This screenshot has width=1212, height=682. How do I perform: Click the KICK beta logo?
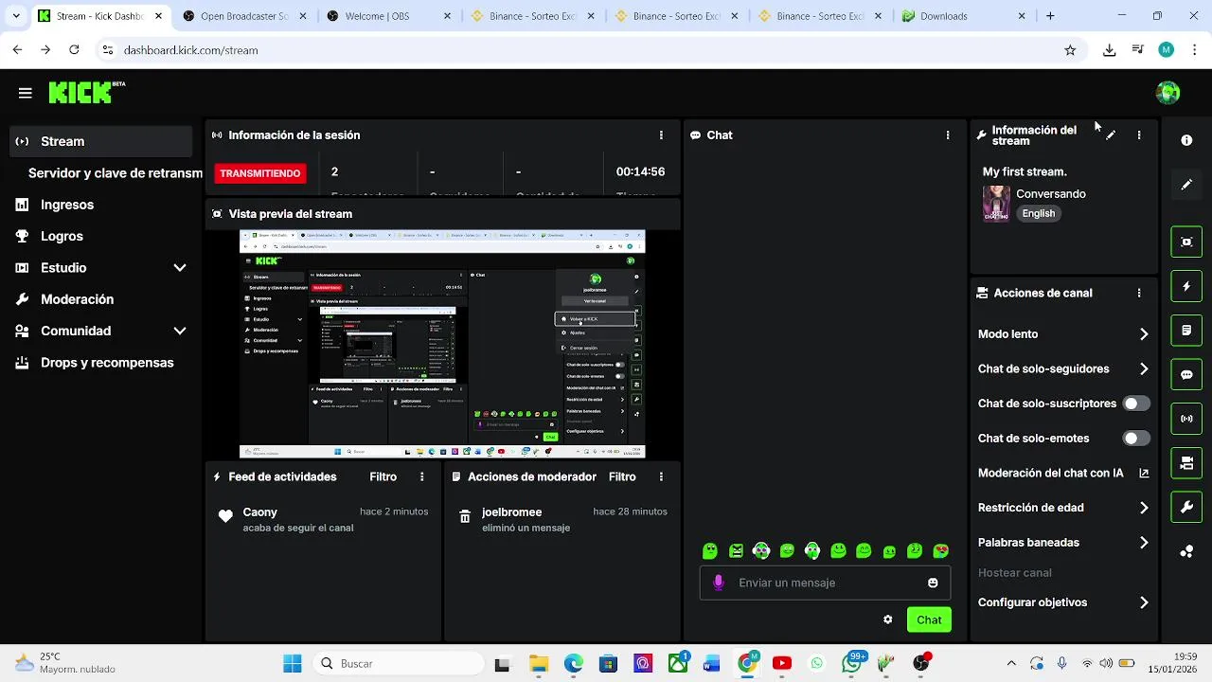click(86, 92)
